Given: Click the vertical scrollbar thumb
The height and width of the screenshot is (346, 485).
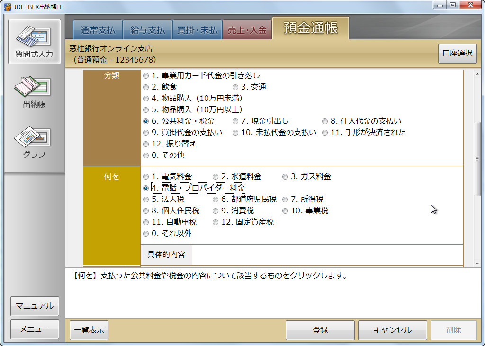Looking at the screenshot, I should pyautogui.click(x=477, y=159).
